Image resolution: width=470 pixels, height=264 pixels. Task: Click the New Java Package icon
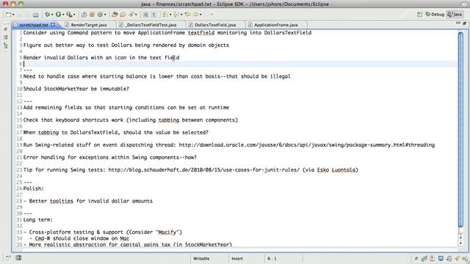coord(92,15)
